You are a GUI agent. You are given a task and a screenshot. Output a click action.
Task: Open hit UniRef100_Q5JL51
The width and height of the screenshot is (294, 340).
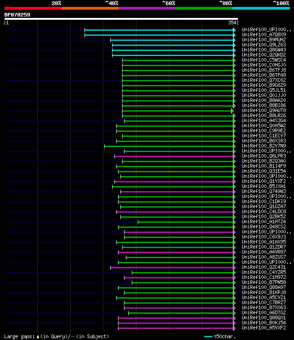pos(264,90)
